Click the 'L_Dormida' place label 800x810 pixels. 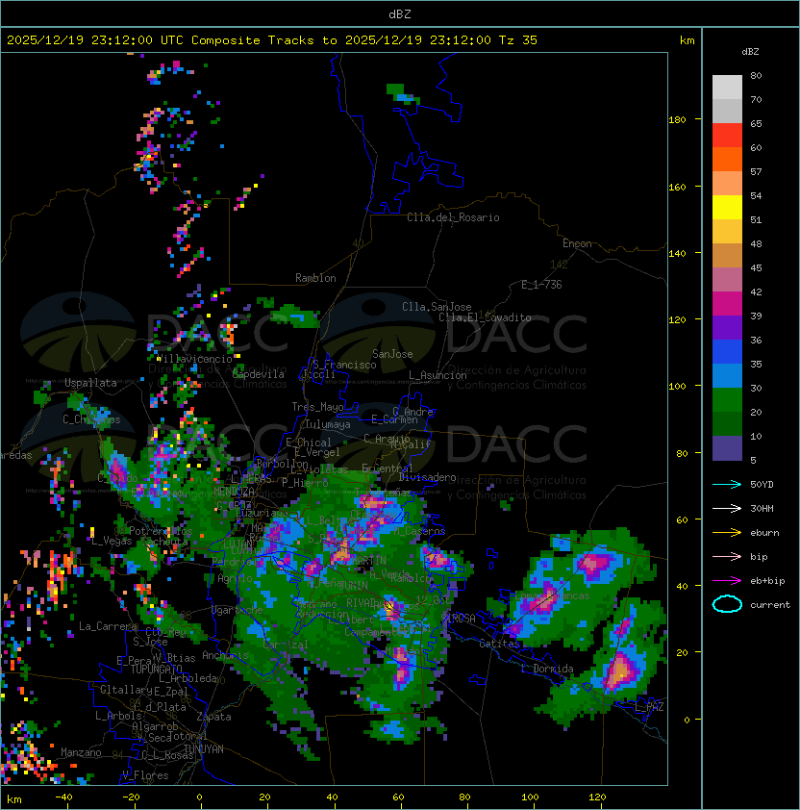click(x=547, y=669)
